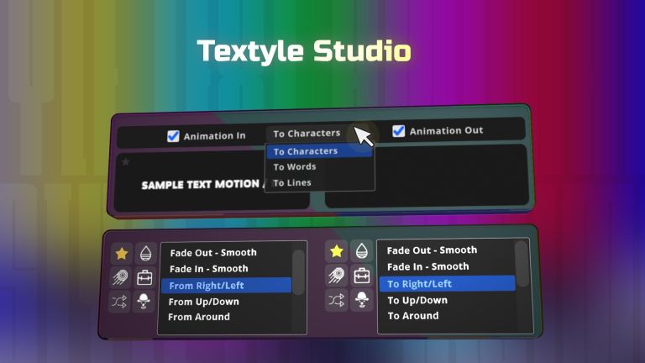Click the small star in sample preview
Image resolution: width=645 pixels, height=363 pixels.
pos(126,161)
